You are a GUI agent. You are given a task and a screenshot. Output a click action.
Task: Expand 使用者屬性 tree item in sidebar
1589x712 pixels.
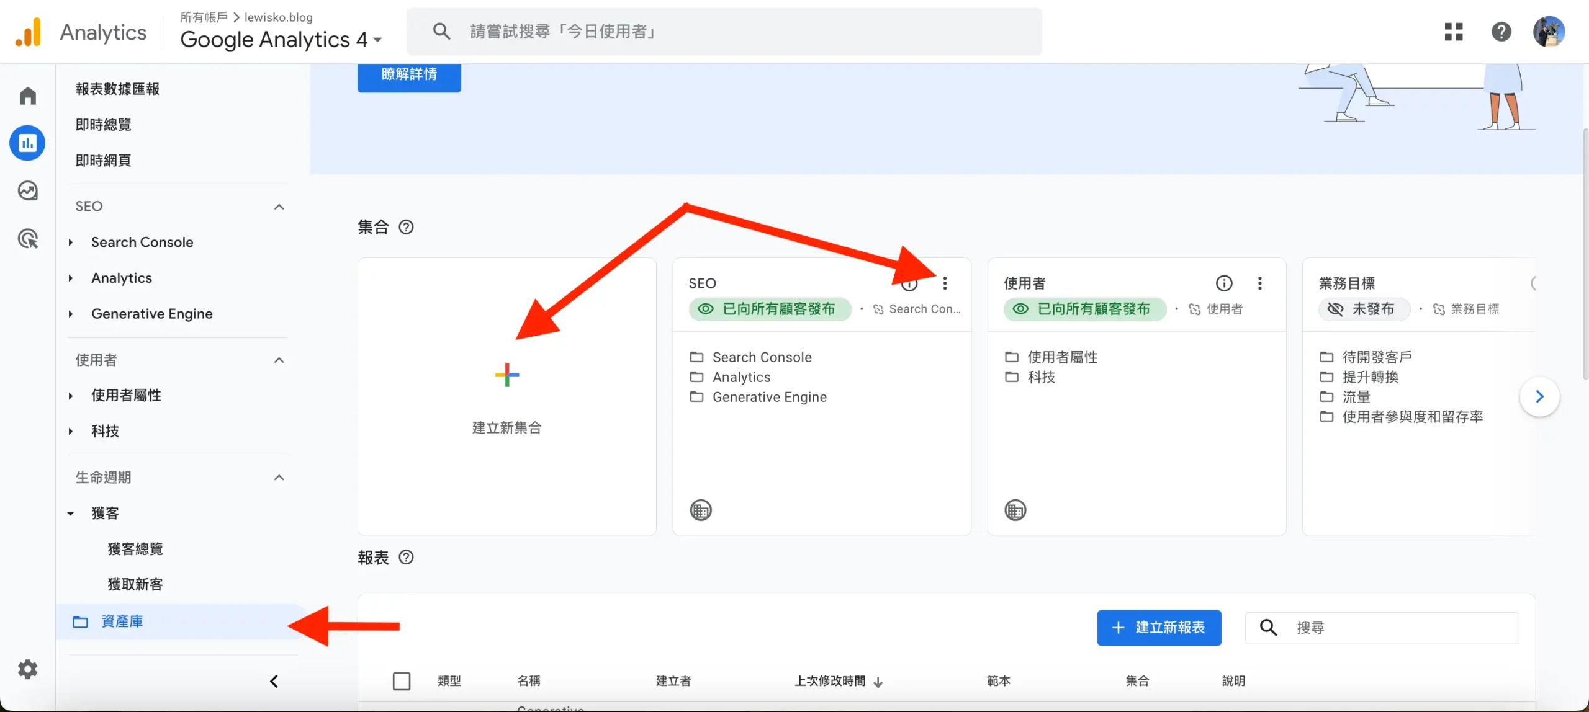pos(70,396)
